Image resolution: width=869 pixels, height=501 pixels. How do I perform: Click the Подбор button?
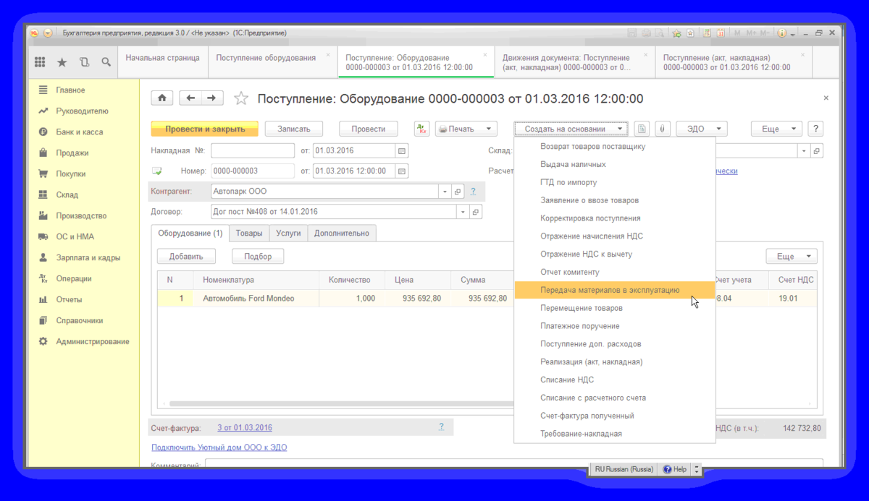[258, 256]
